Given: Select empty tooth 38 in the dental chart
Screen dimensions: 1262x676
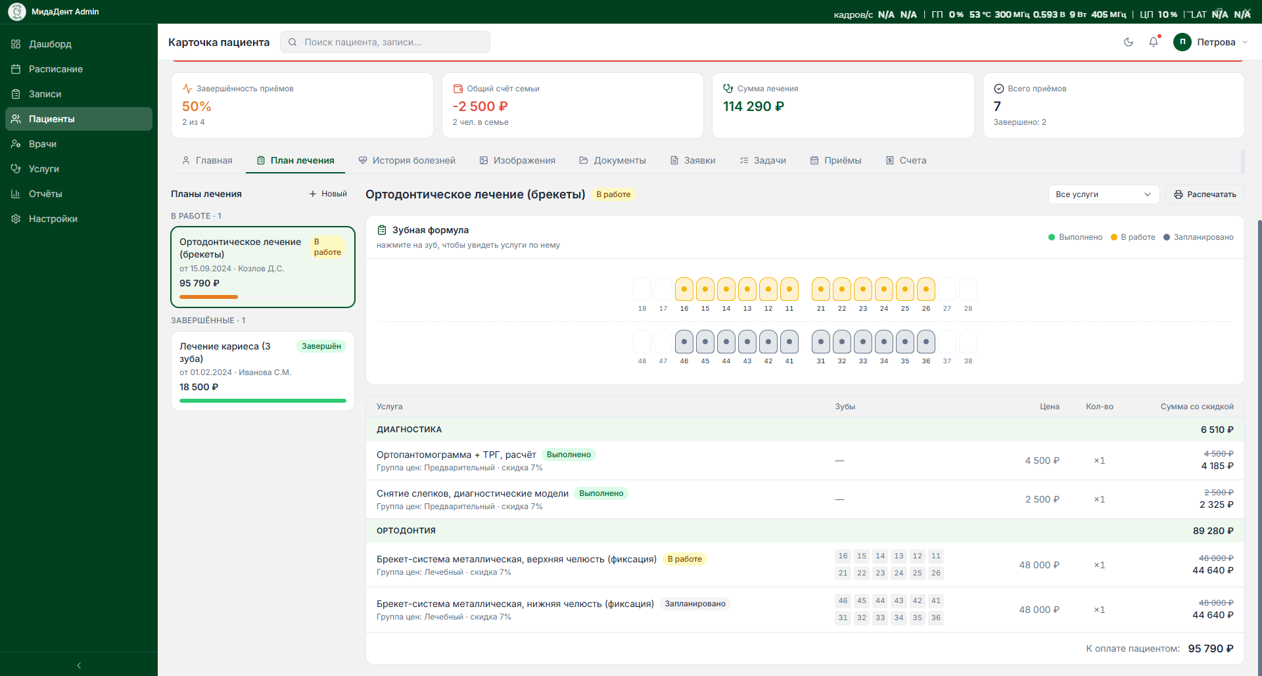Looking at the screenshot, I should point(968,342).
